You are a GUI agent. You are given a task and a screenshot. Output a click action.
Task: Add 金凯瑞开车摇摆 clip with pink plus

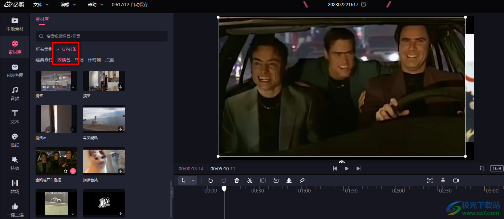[73, 171]
